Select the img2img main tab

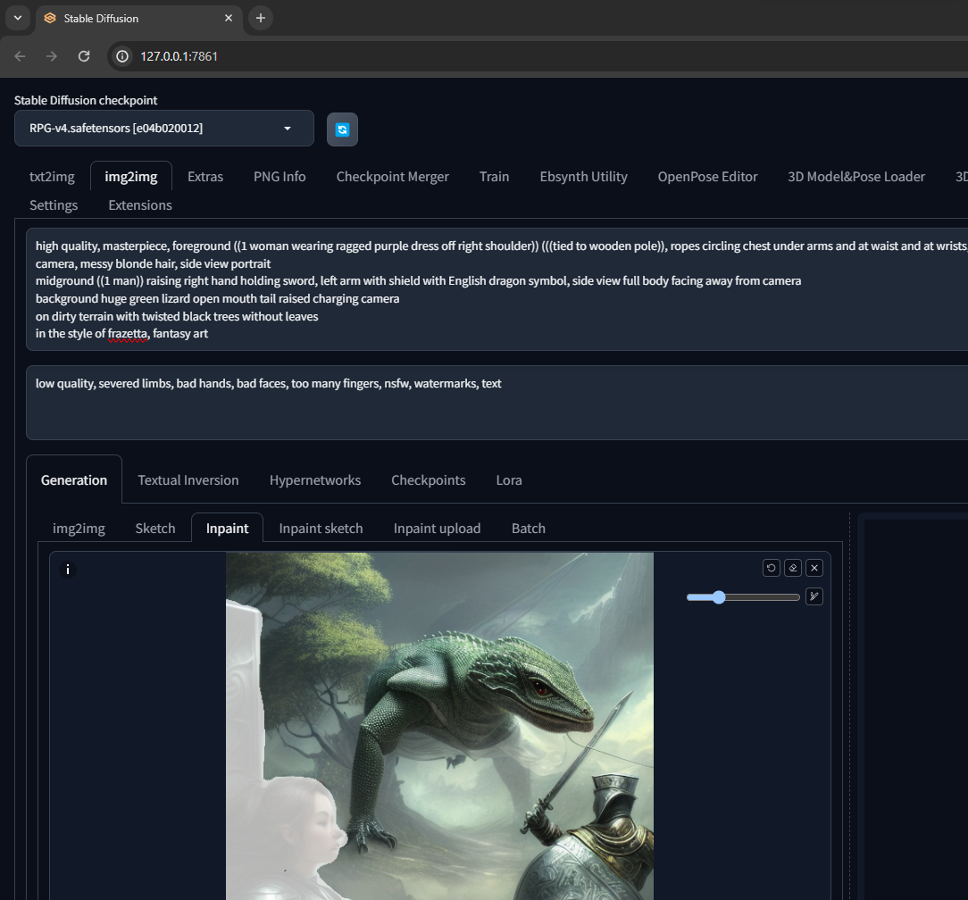click(x=131, y=177)
